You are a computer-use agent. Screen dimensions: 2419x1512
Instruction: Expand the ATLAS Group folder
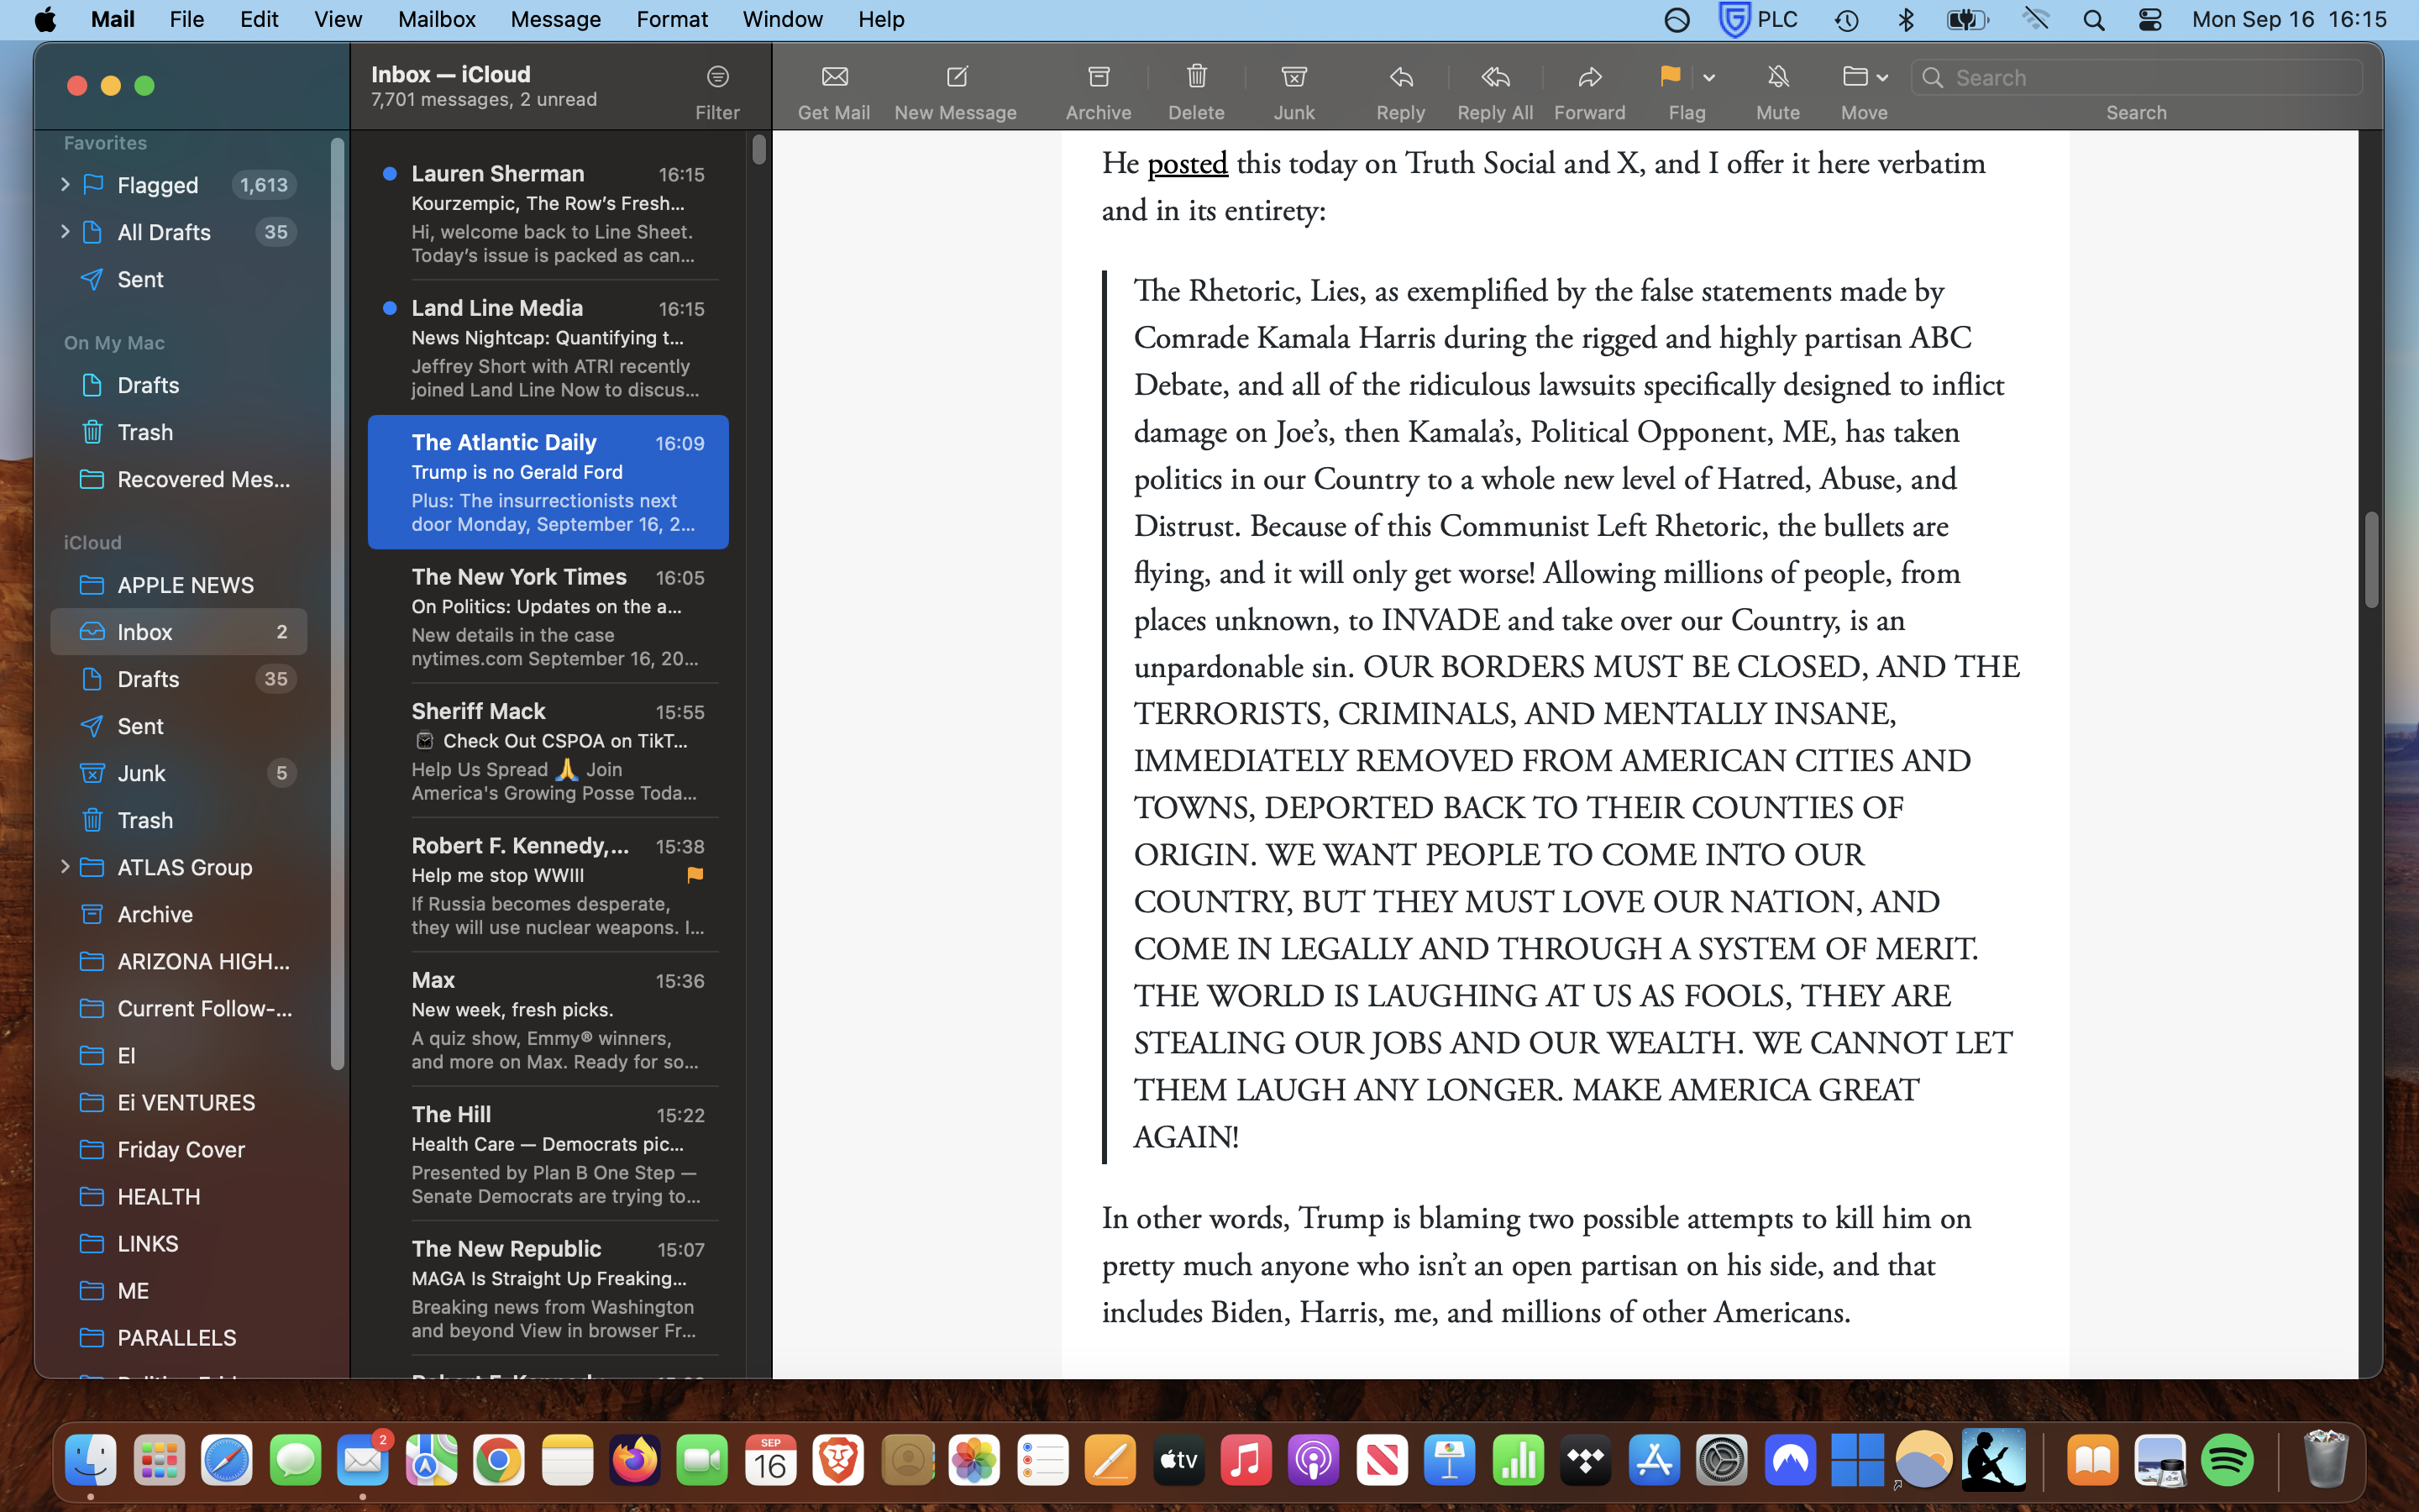click(65, 867)
